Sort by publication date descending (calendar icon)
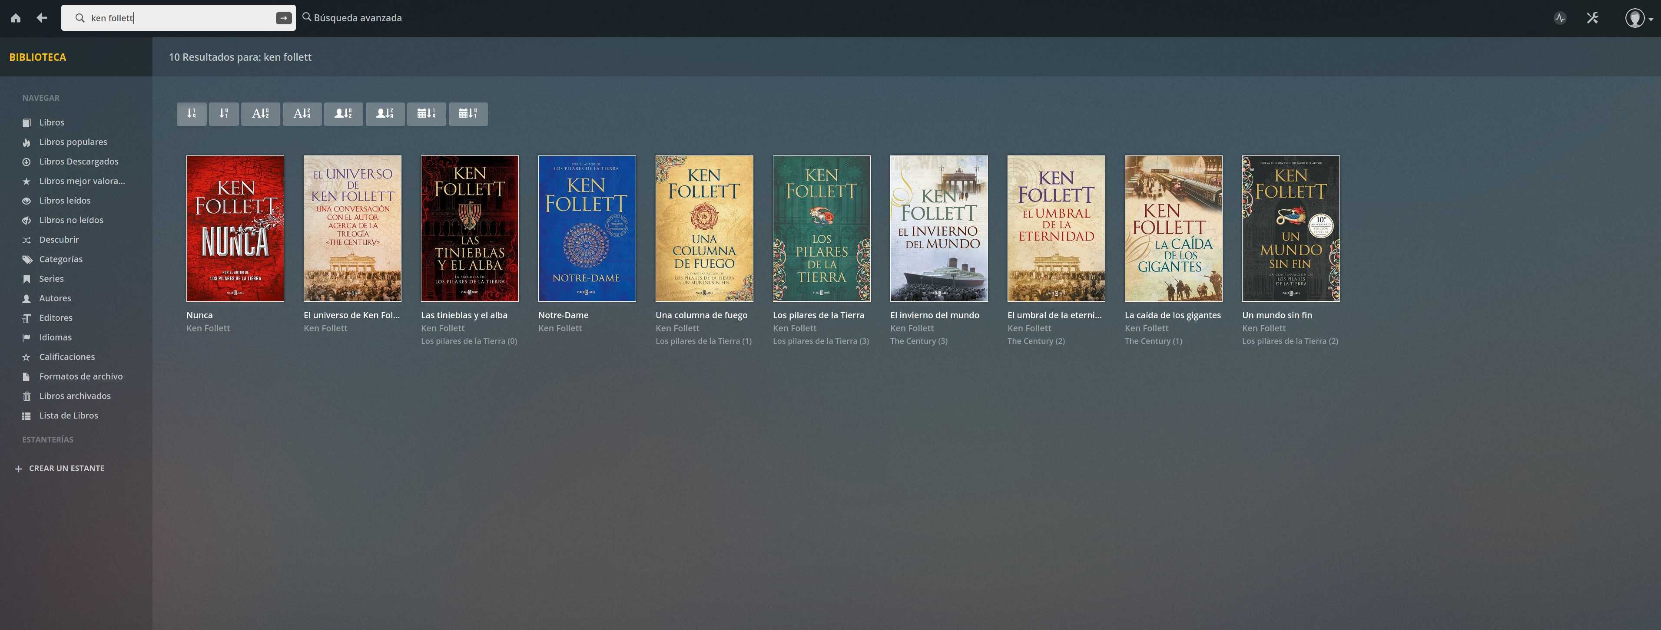 click(468, 114)
